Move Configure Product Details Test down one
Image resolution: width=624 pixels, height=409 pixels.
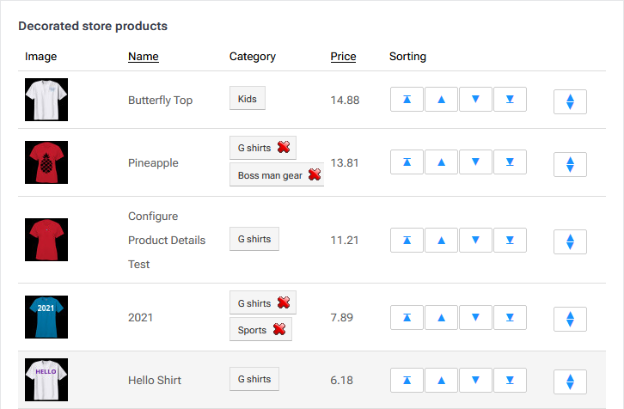coord(475,241)
